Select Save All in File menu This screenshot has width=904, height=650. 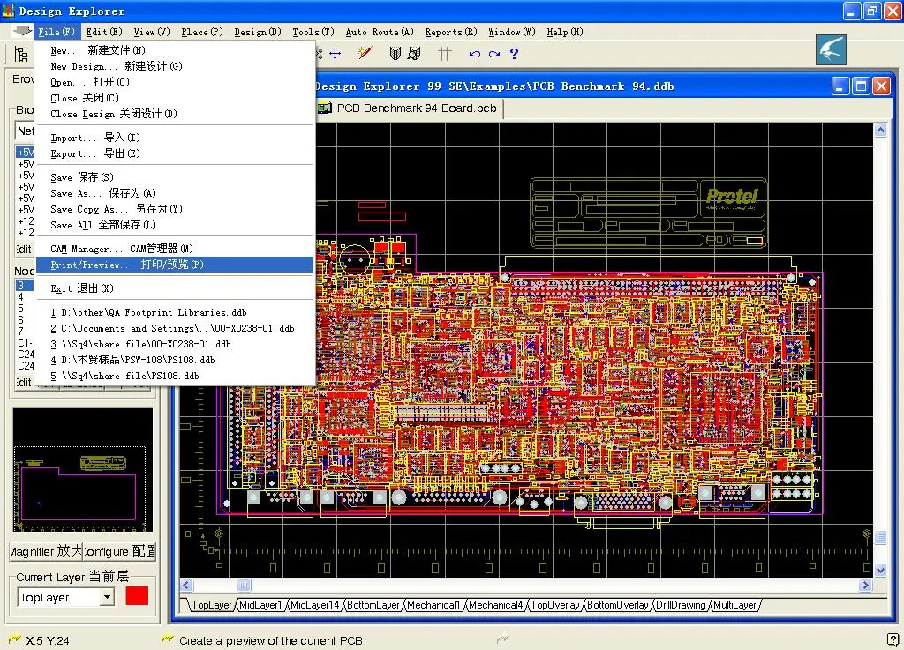tap(174, 225)
